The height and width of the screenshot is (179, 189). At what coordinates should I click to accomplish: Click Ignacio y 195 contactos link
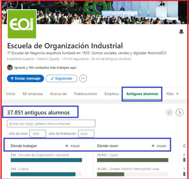pyautogui.click(x=45, y=68)
